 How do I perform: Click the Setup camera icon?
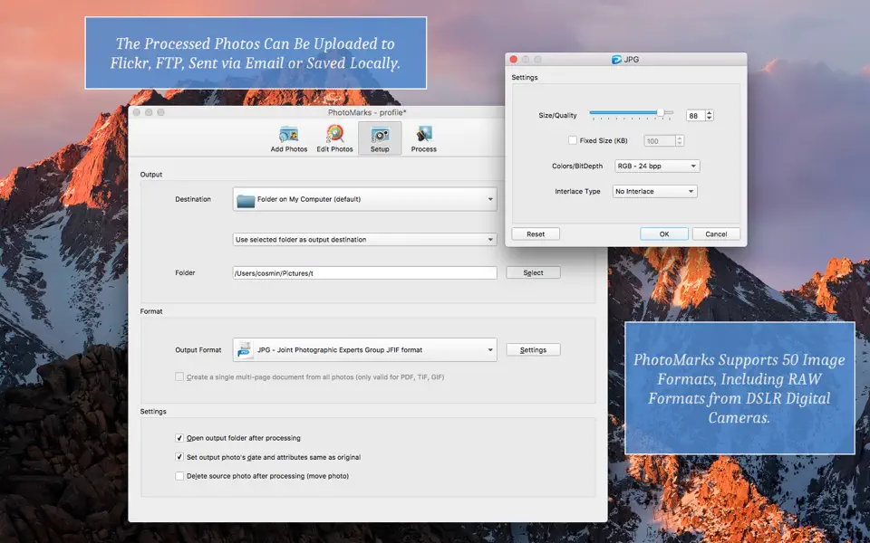[380, 134]
